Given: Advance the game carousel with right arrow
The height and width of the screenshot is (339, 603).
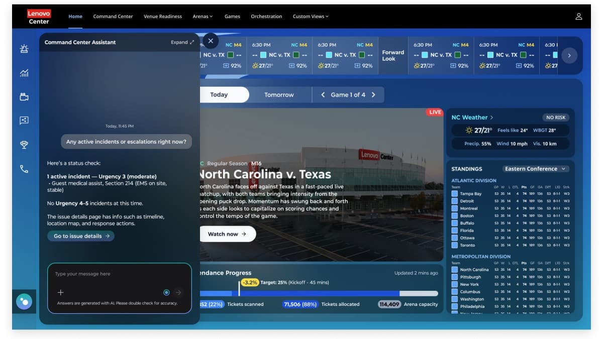Looking at the screenshot, I should [569, 56].
